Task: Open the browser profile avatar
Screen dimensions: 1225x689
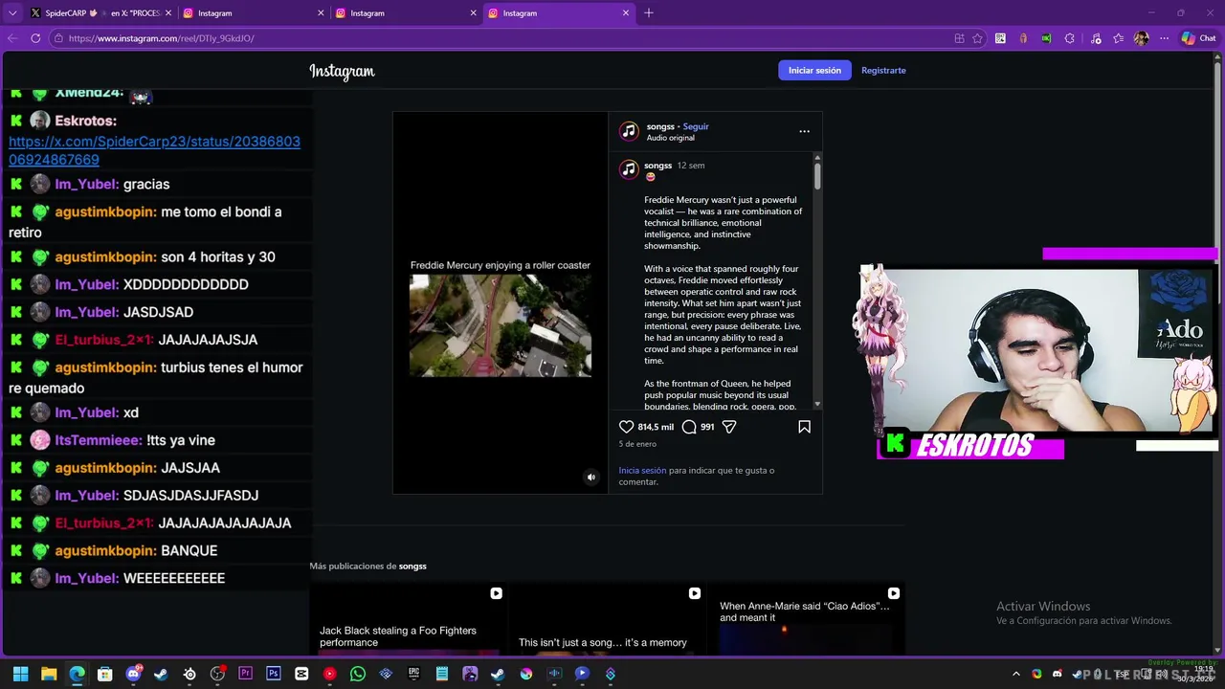Action: [x=1141, y=38]
